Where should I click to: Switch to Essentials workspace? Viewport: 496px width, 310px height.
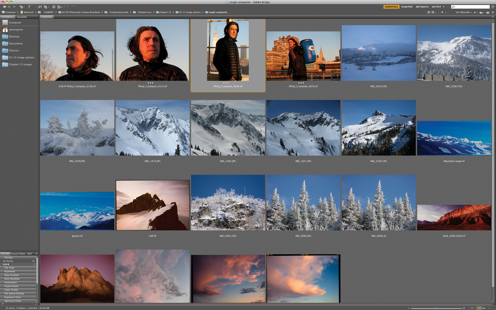click(391, 7)
